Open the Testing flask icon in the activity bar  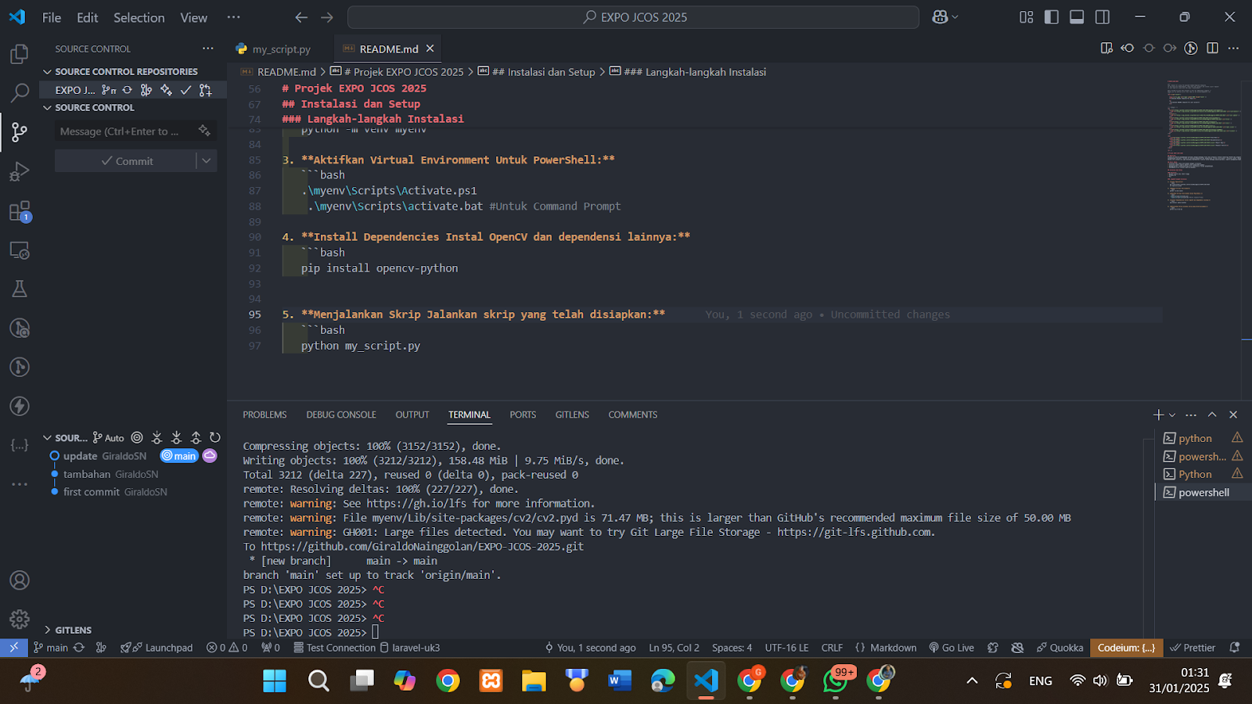coord(20,289)
